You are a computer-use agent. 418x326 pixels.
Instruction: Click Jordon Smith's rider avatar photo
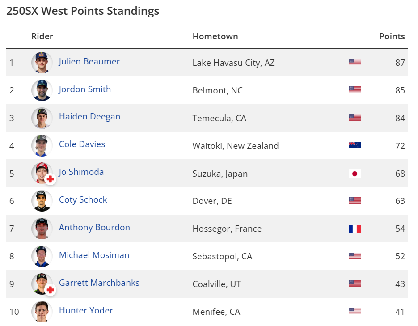tap(42, 90)
